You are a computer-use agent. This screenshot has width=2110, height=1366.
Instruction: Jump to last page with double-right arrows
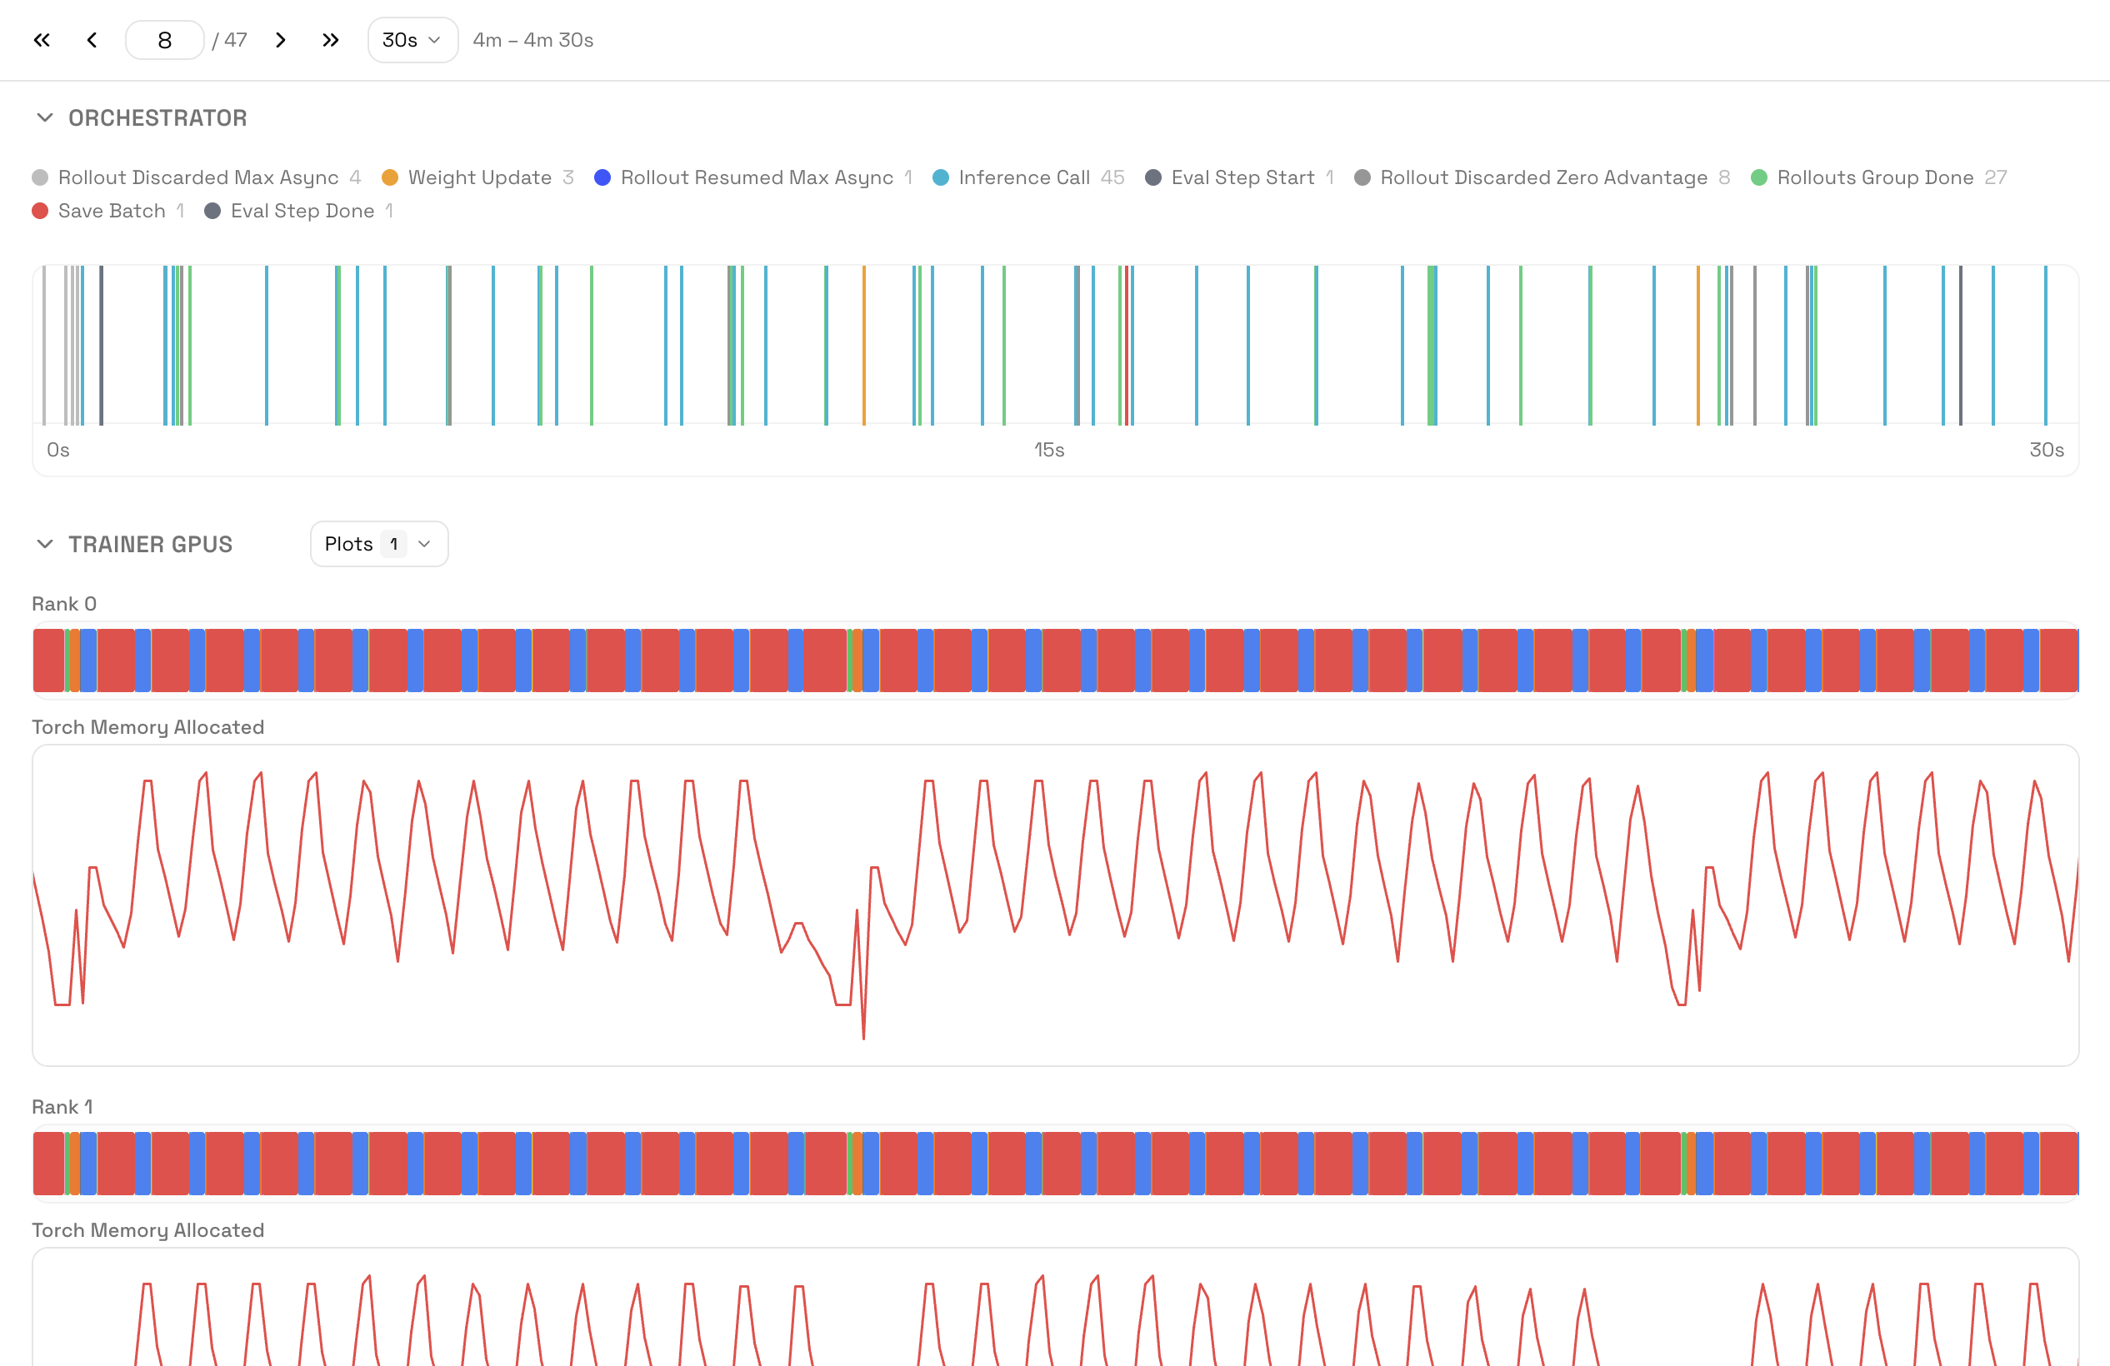(331, 40)
